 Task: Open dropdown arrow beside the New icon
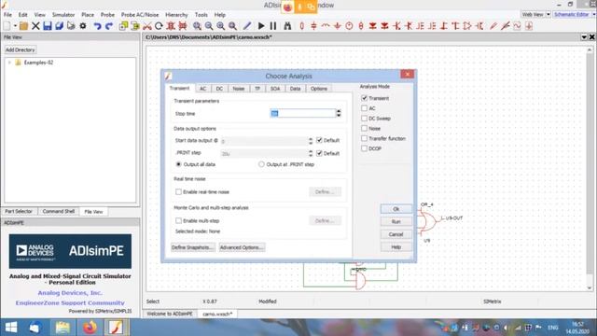[15, 26]
